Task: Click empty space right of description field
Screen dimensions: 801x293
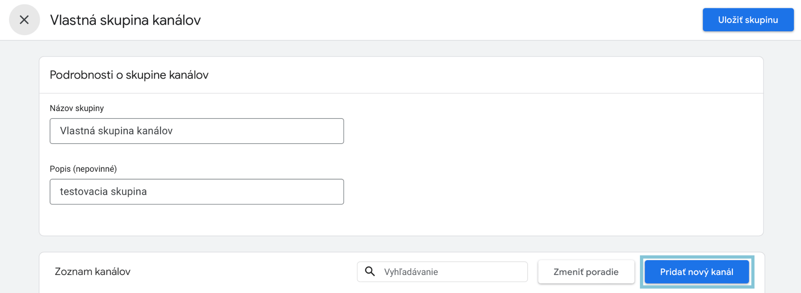Action: pos(548,192)
